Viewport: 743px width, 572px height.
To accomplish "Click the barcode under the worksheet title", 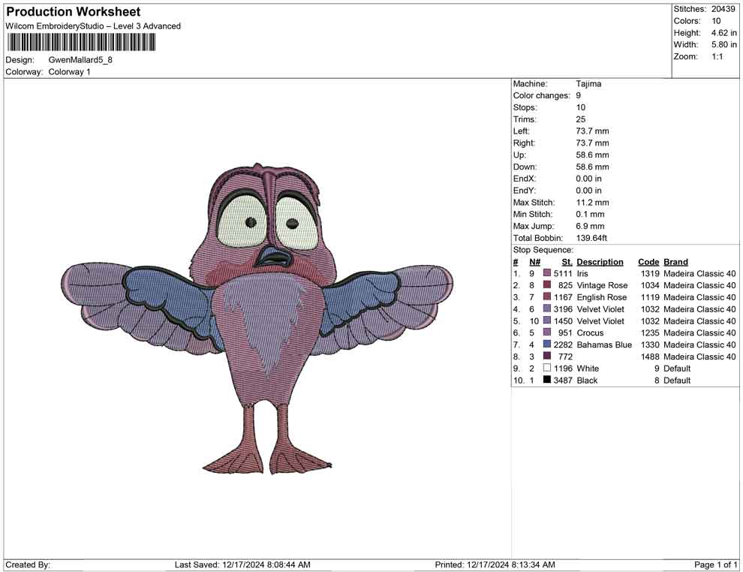I will pyautogui.click(x=81, y=42).
